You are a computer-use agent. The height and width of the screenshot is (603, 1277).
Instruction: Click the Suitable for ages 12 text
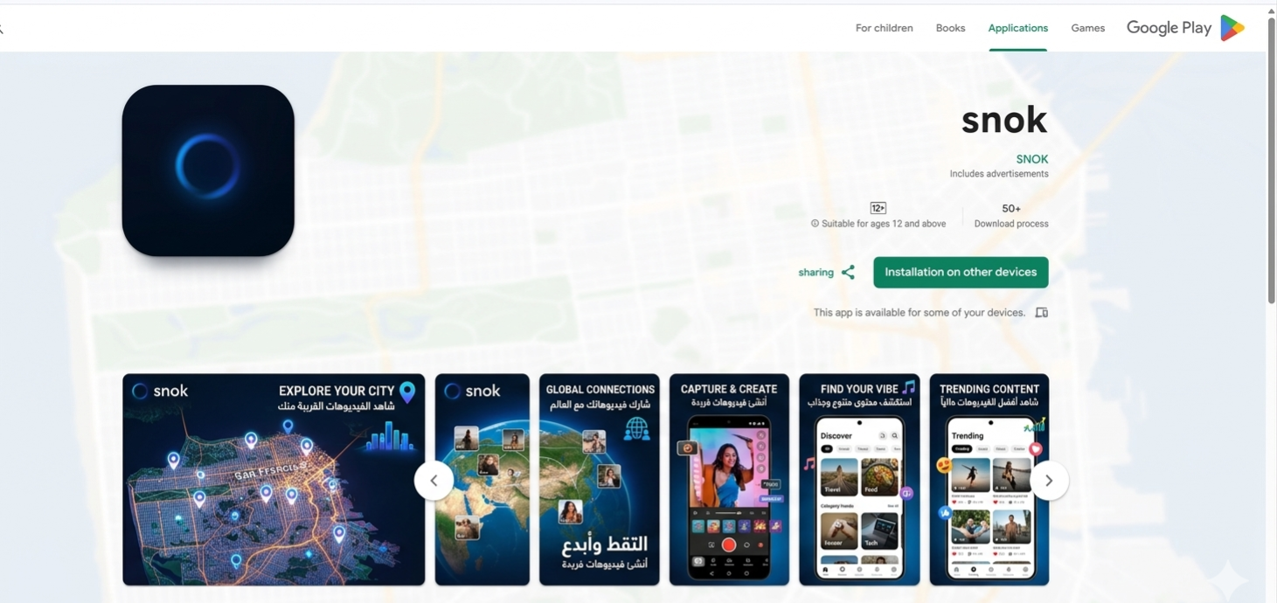tap(884, 224)
